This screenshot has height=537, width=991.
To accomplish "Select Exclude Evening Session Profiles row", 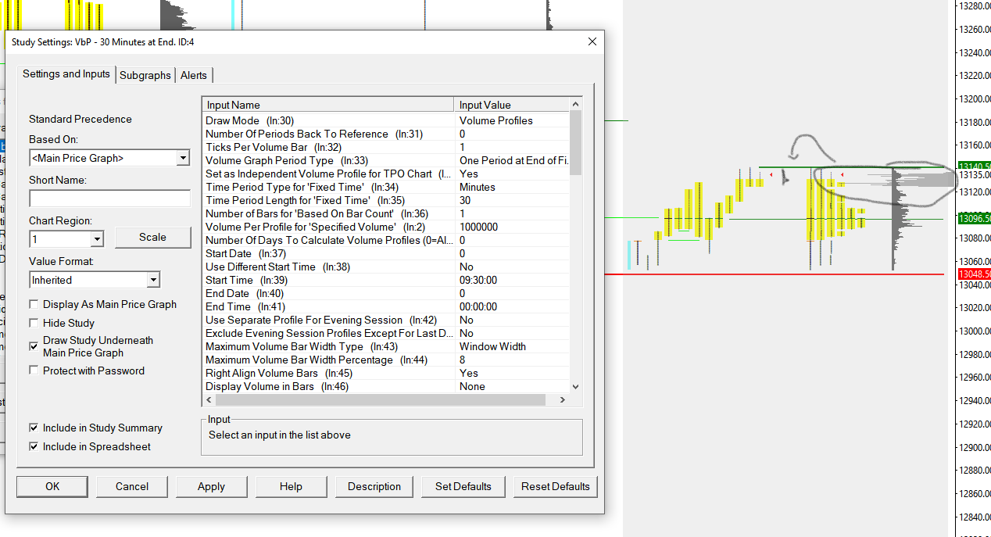I will (x=386, y=333).
